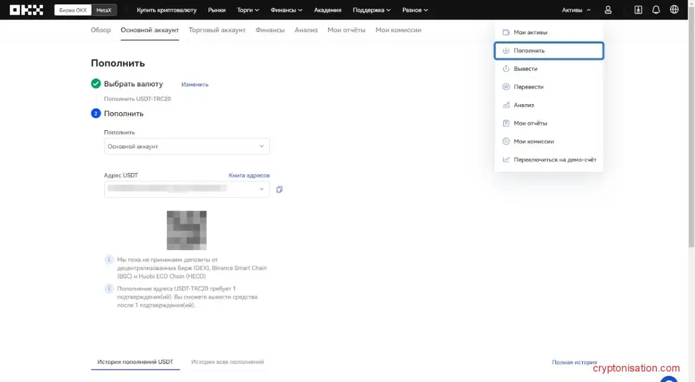The image size is (695, 382).
Task: Expand the Разное menu
Action: click(415, 10)
